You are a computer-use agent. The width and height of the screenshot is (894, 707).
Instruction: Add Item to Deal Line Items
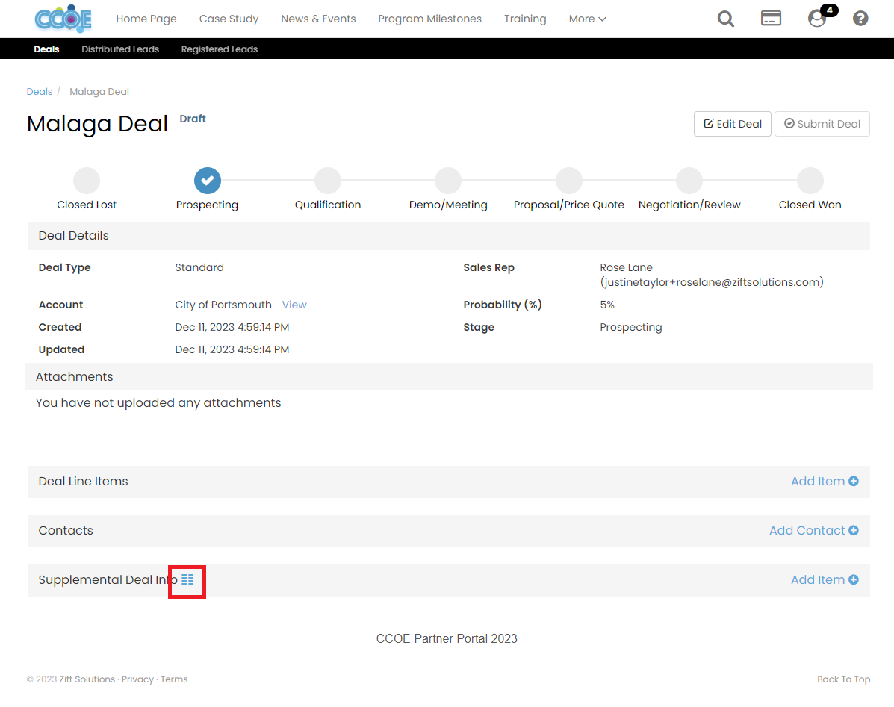tap(825, 482)
